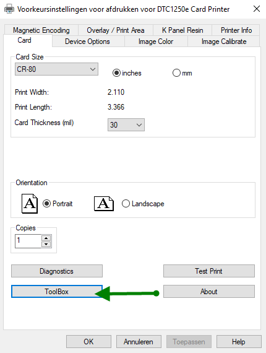Viewport: 266px width, 353px height.
Task: Open the CR-80 card size dropdown
Action: [x=56, y=69]
